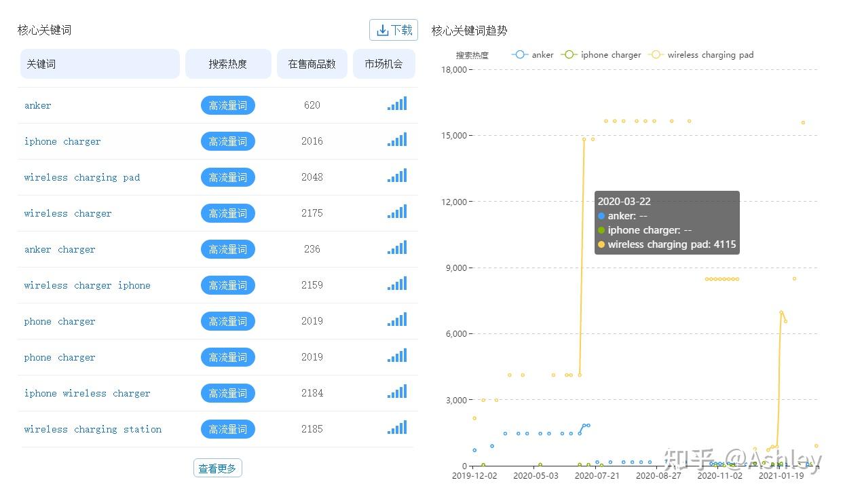Click the market opportunity bars for wireless charging pad

397,175
